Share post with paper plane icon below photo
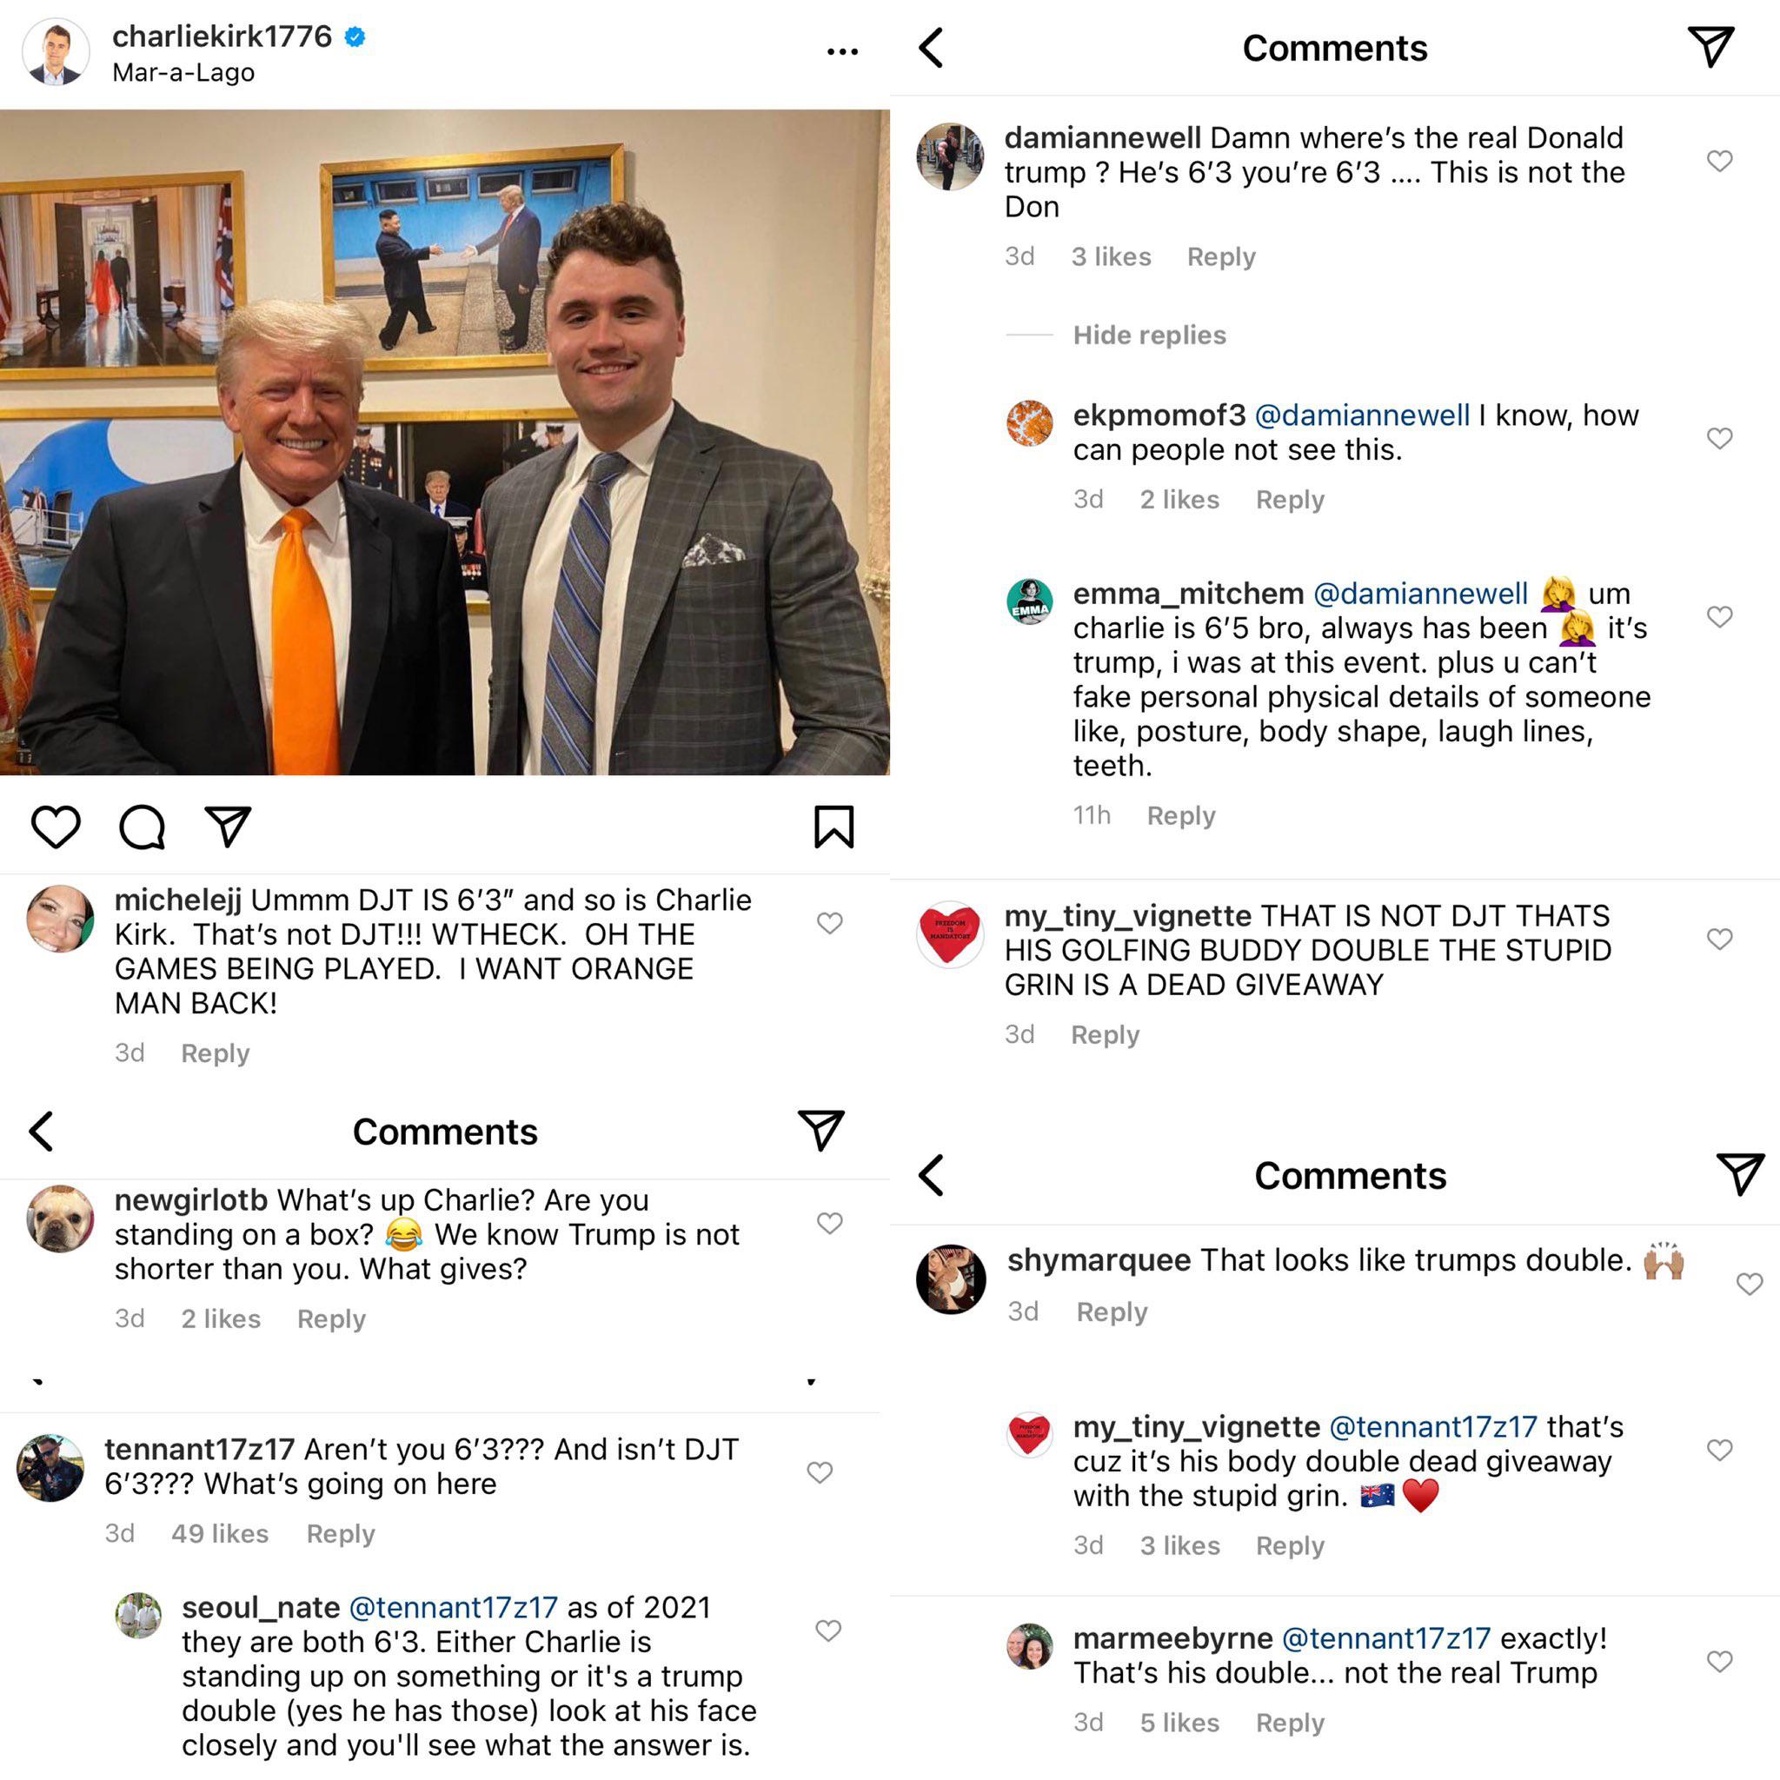 228,827
